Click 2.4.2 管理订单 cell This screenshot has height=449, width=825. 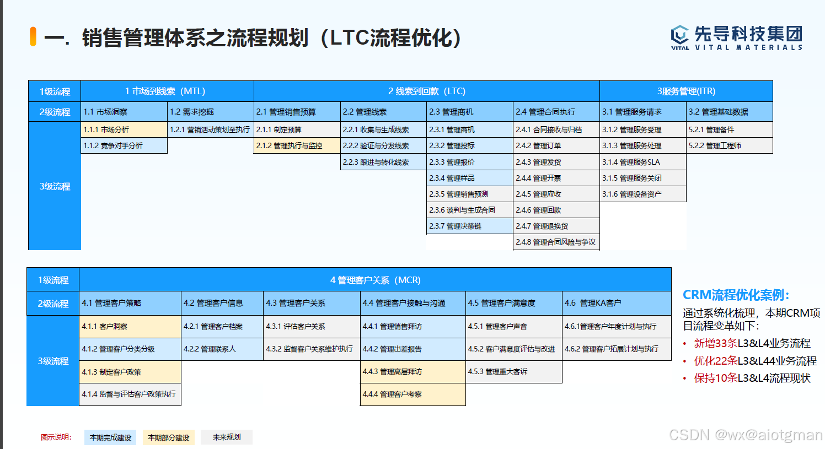tap(556, 145)
